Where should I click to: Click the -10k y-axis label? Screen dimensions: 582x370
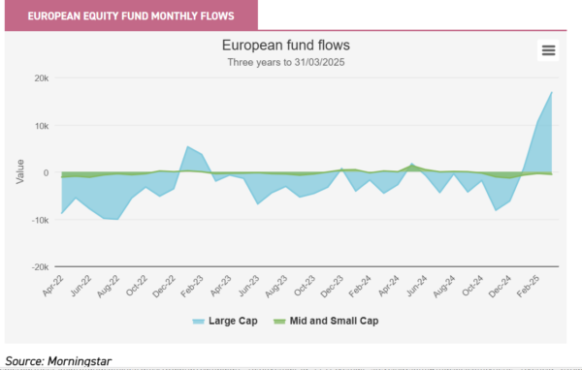[x=40, y=220]
